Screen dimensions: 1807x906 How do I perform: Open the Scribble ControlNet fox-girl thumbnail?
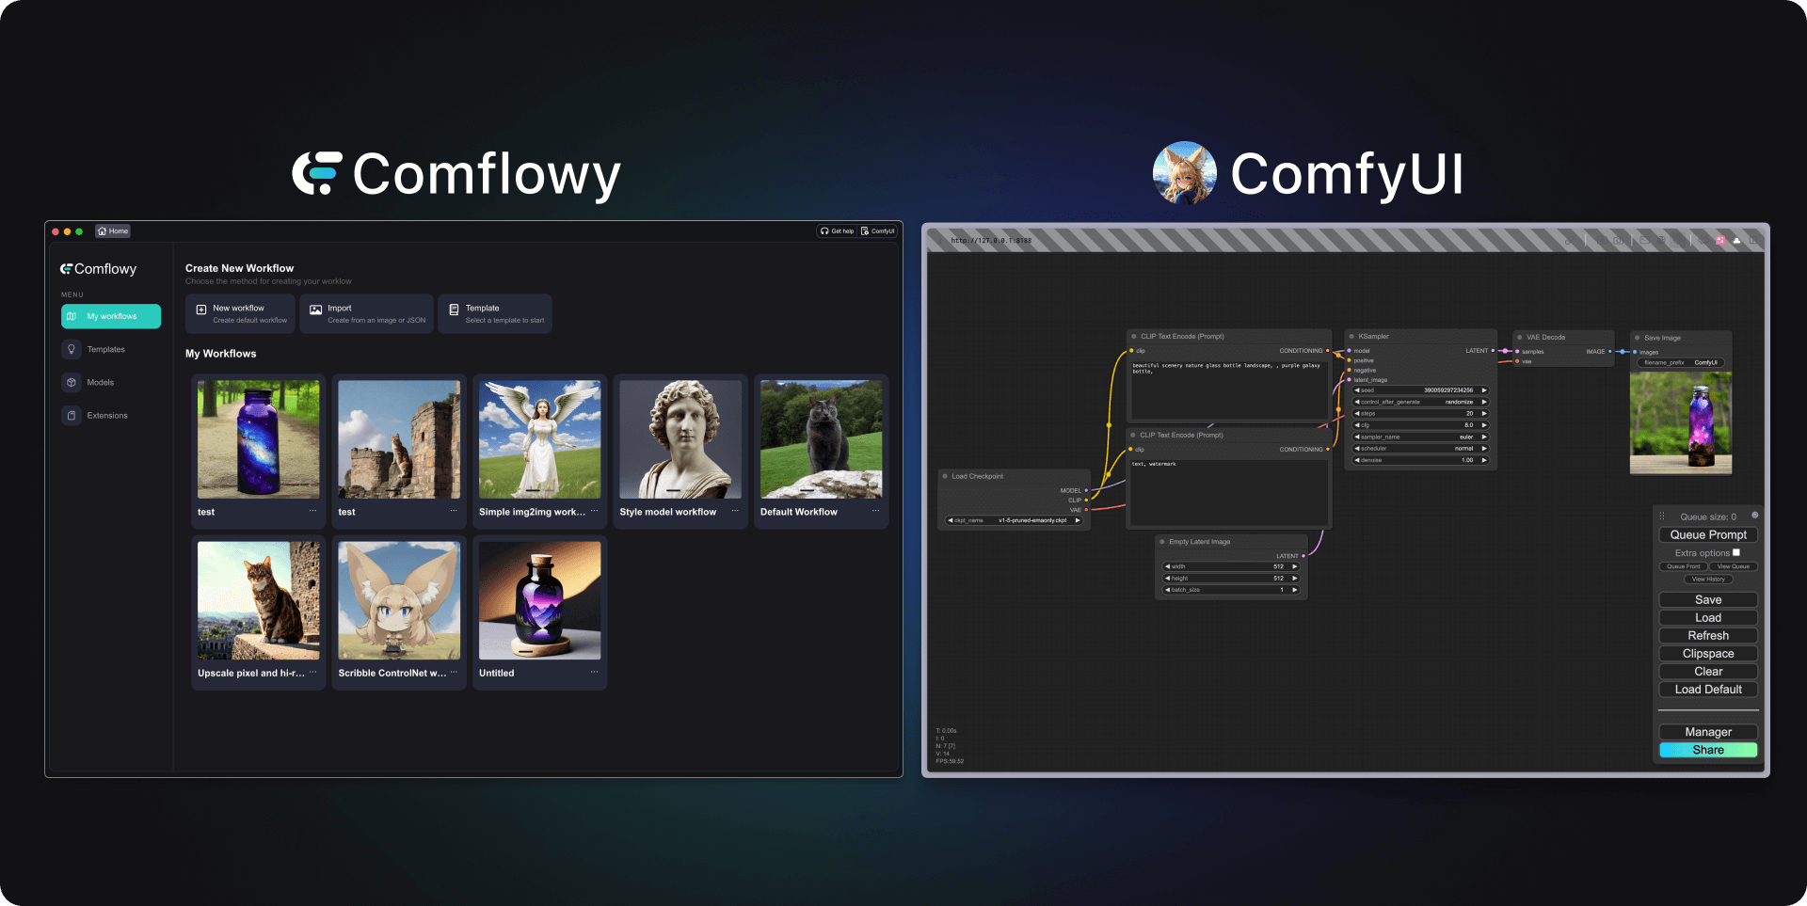pos(399,600)
